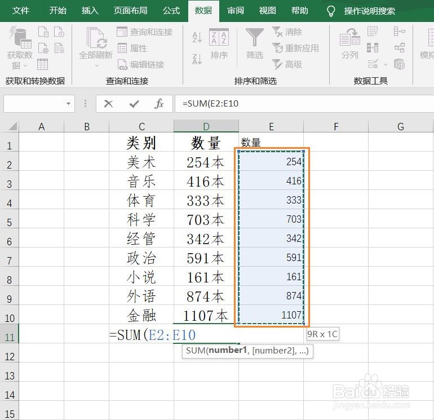Viewport: 434px width, 420px height.
Task: Click the lightbulb Tell Me icon
Action: pyautogui.click(x=331, y=11)
